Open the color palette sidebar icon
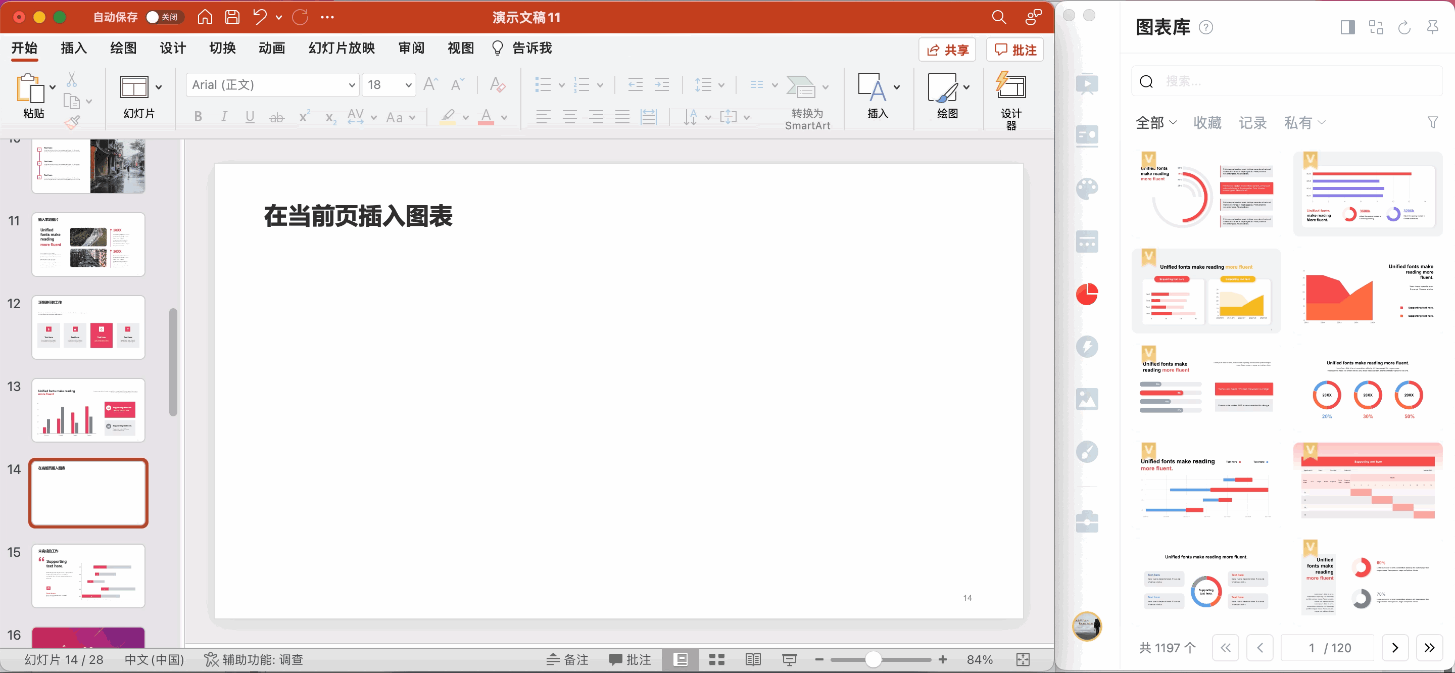 coord(1087,189)
